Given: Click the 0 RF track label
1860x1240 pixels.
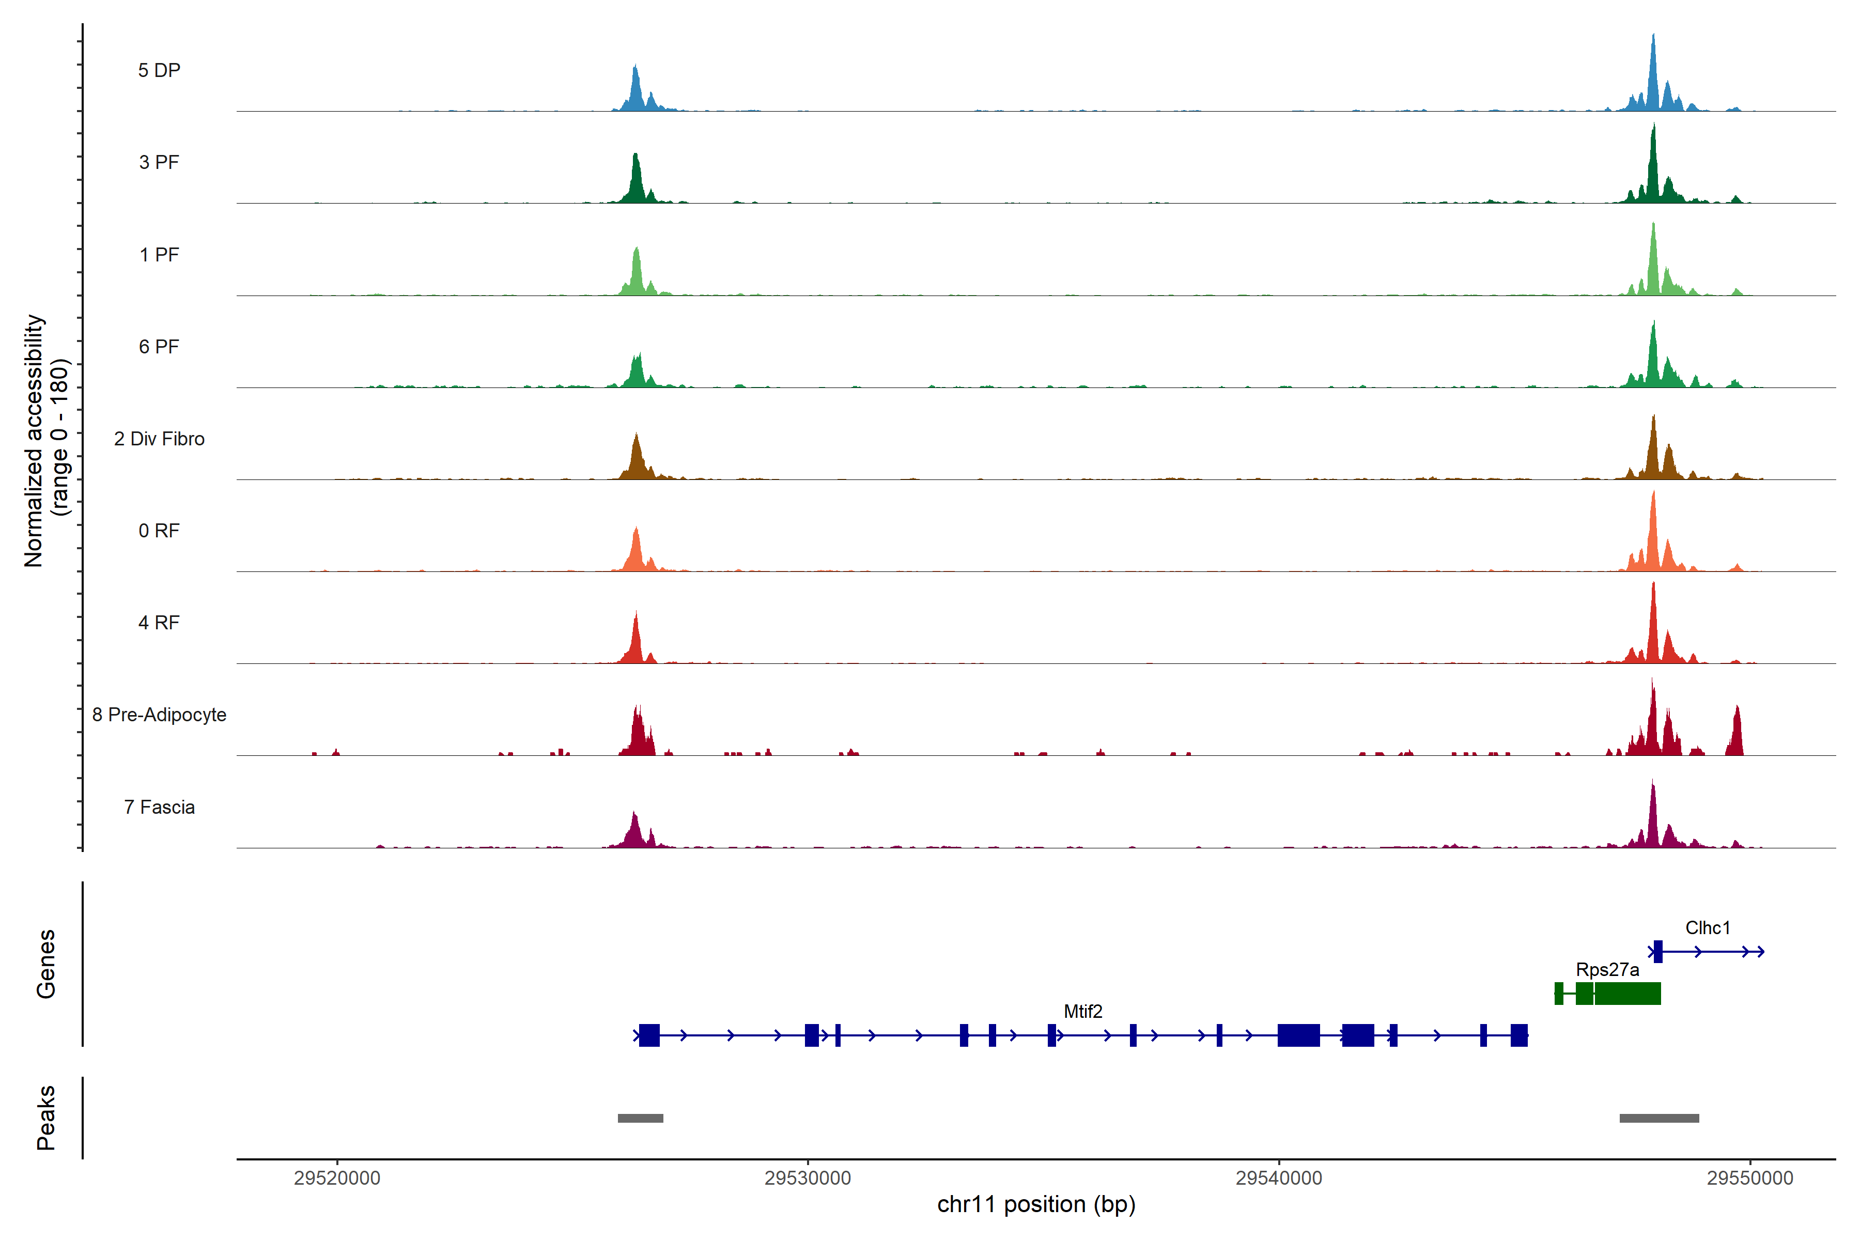Looking at the screenshot, I should coord(159,531).
